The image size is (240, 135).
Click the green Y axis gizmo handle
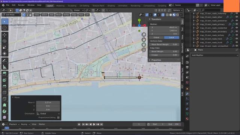[x=139, y=20]
